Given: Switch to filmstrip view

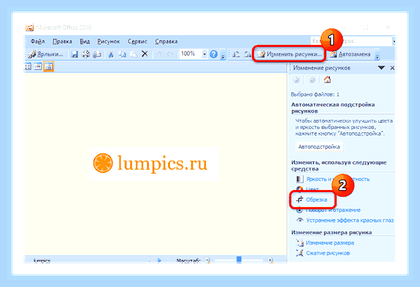Looking at the screenshot, I should [x=38, y=66].
